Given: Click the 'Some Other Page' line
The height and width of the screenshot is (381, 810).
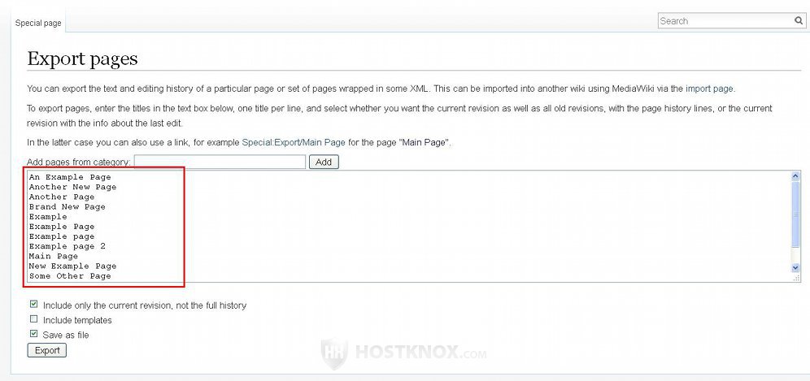Looking at the screenshot, I should click(x=70, y=276).
